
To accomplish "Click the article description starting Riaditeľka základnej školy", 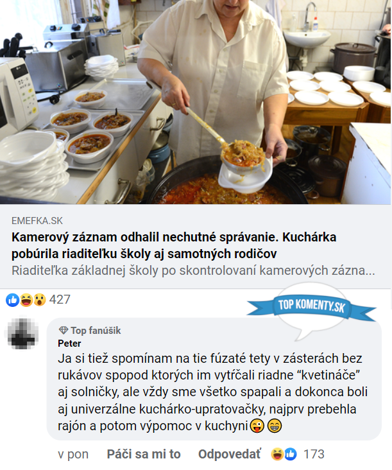I will tap(193, 271).
